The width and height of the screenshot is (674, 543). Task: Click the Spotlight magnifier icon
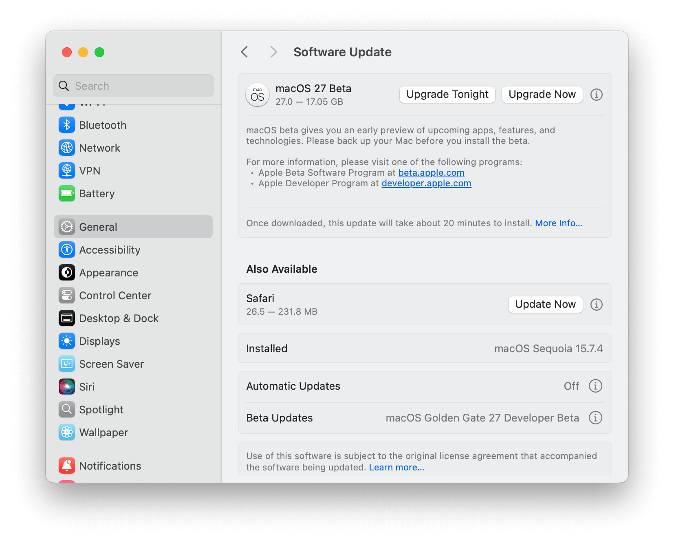[67, 409]
